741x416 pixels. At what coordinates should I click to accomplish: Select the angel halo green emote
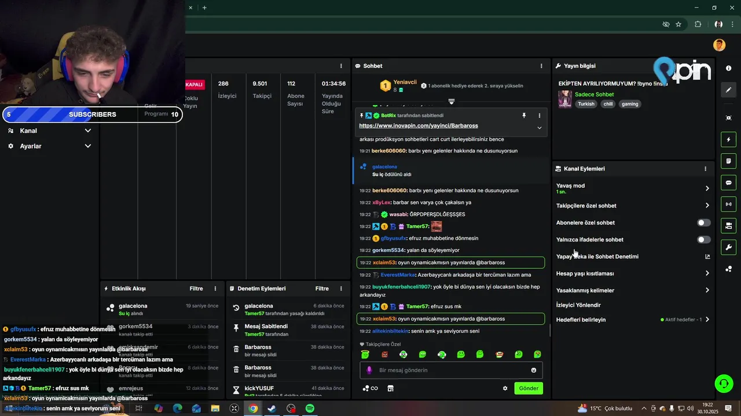click(365, 354)
